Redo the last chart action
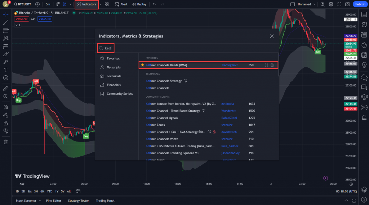This screenshot has height=205, width=369. pos(163,4)
